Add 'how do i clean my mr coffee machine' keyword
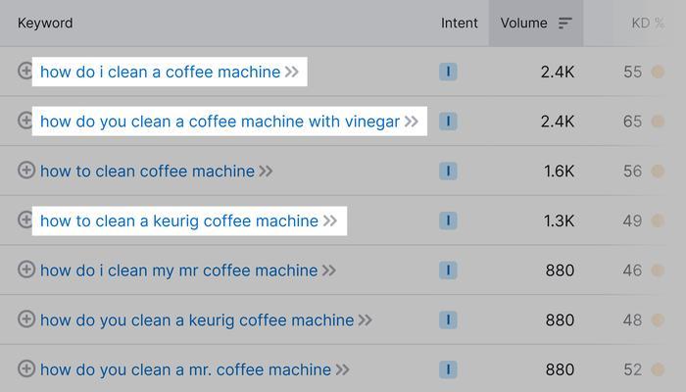 pos(26,269)
